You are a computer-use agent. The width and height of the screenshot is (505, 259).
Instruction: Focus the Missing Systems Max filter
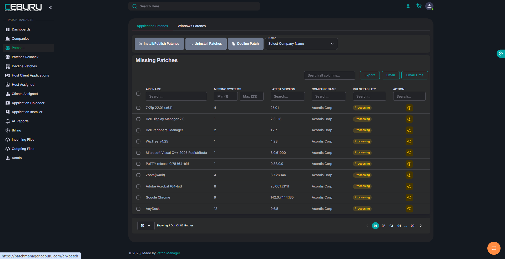click(x=251, y=97)
